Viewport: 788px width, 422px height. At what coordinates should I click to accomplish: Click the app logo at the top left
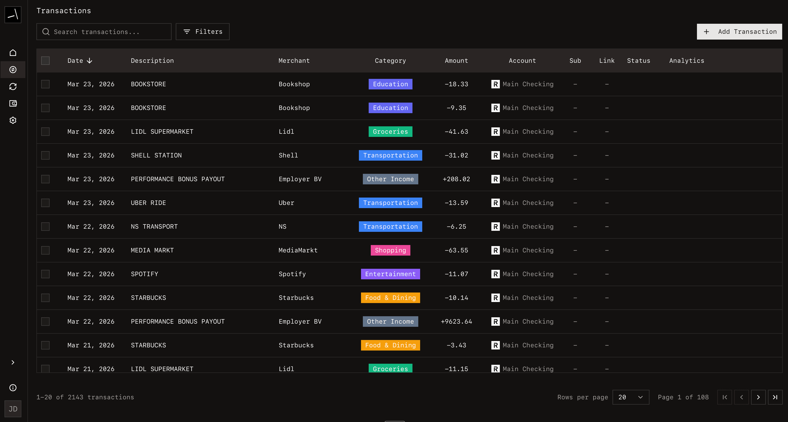pyautogui.click(x=13, y=14)
